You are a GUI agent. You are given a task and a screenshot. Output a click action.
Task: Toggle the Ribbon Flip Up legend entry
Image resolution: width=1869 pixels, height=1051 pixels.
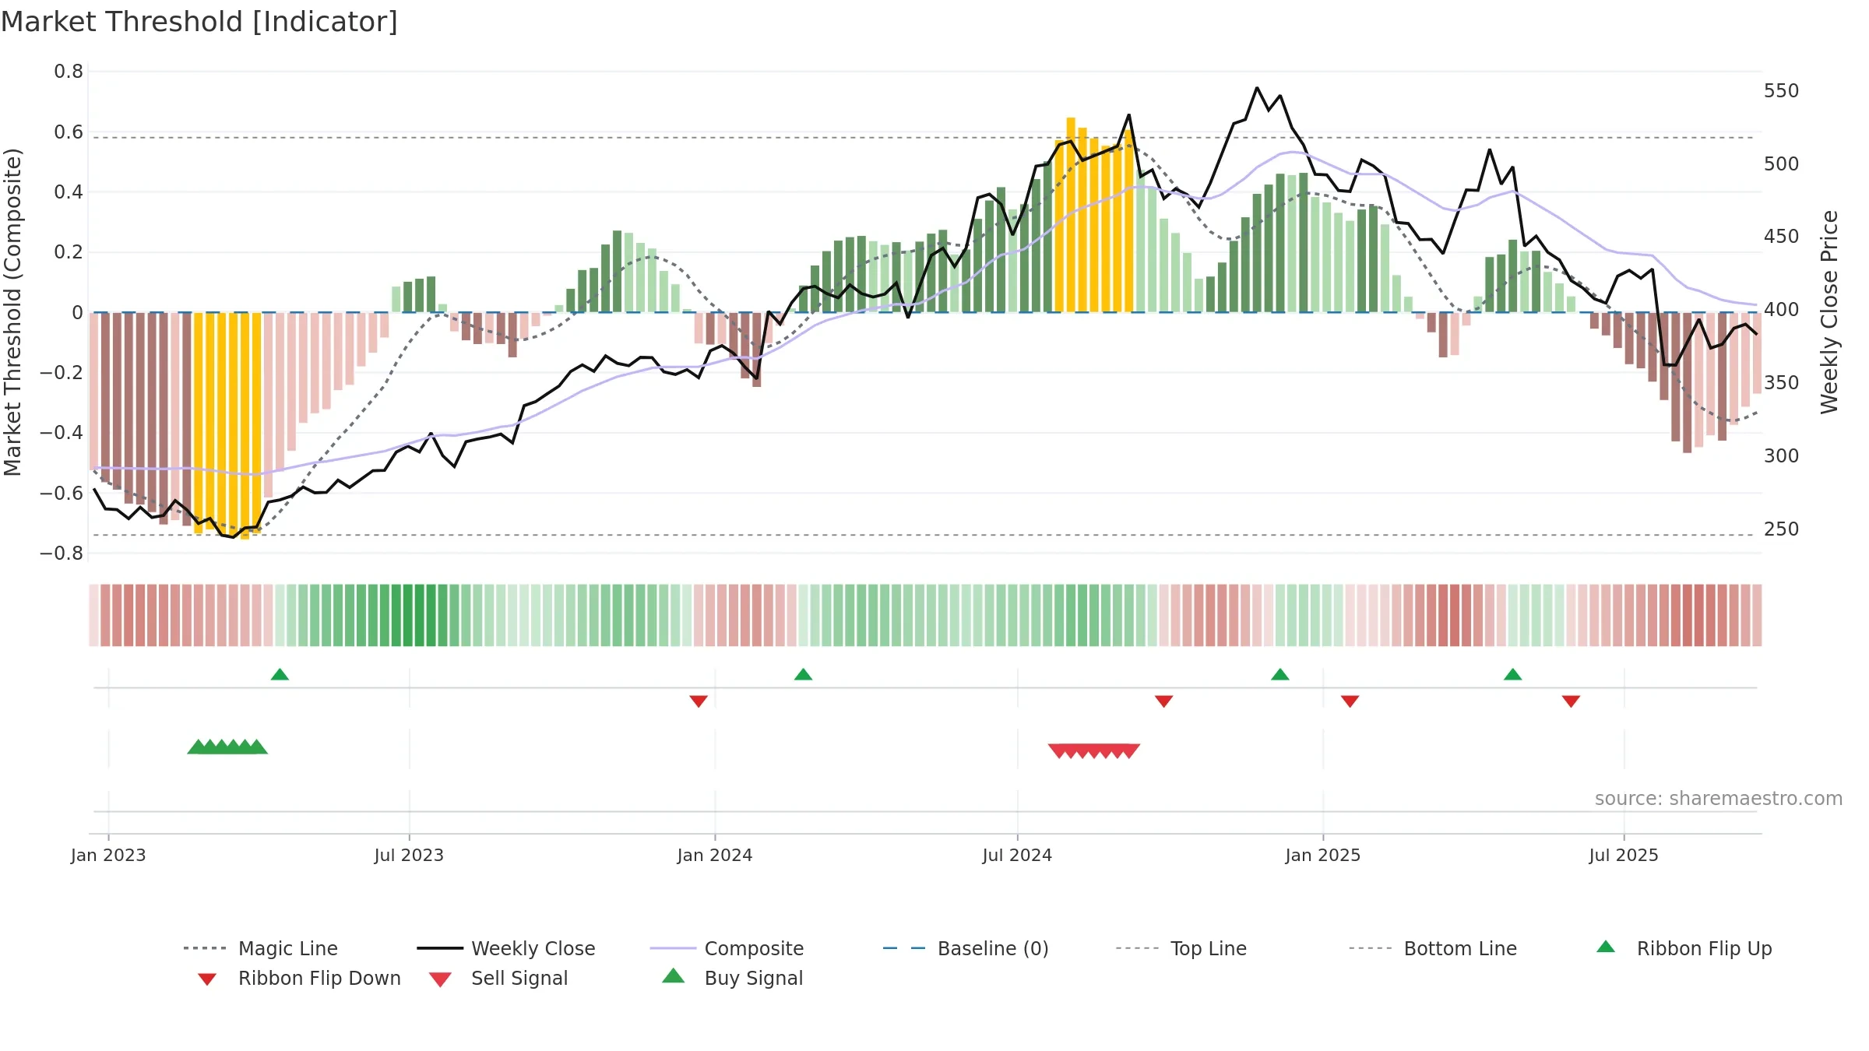click(1684, 948)
